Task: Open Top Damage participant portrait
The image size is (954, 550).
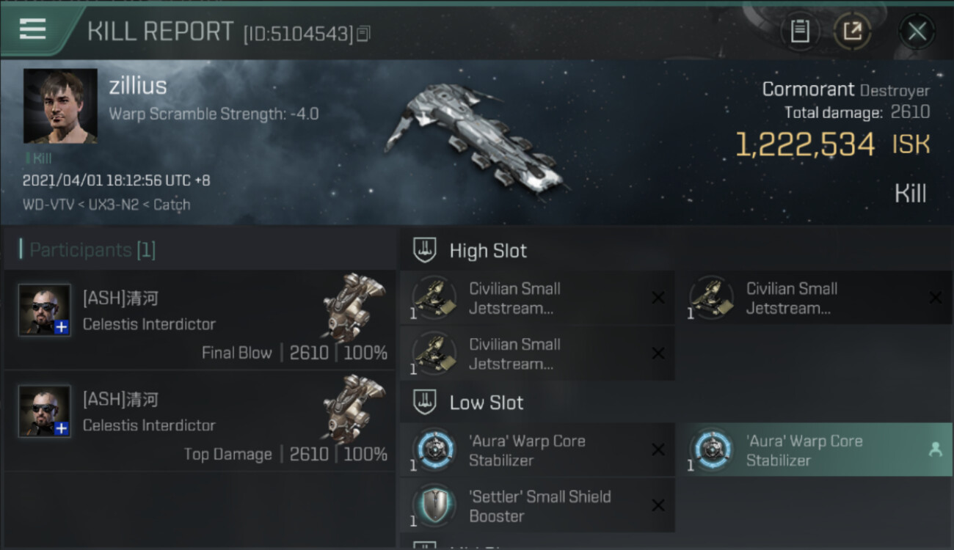Action: pos(45,411)
